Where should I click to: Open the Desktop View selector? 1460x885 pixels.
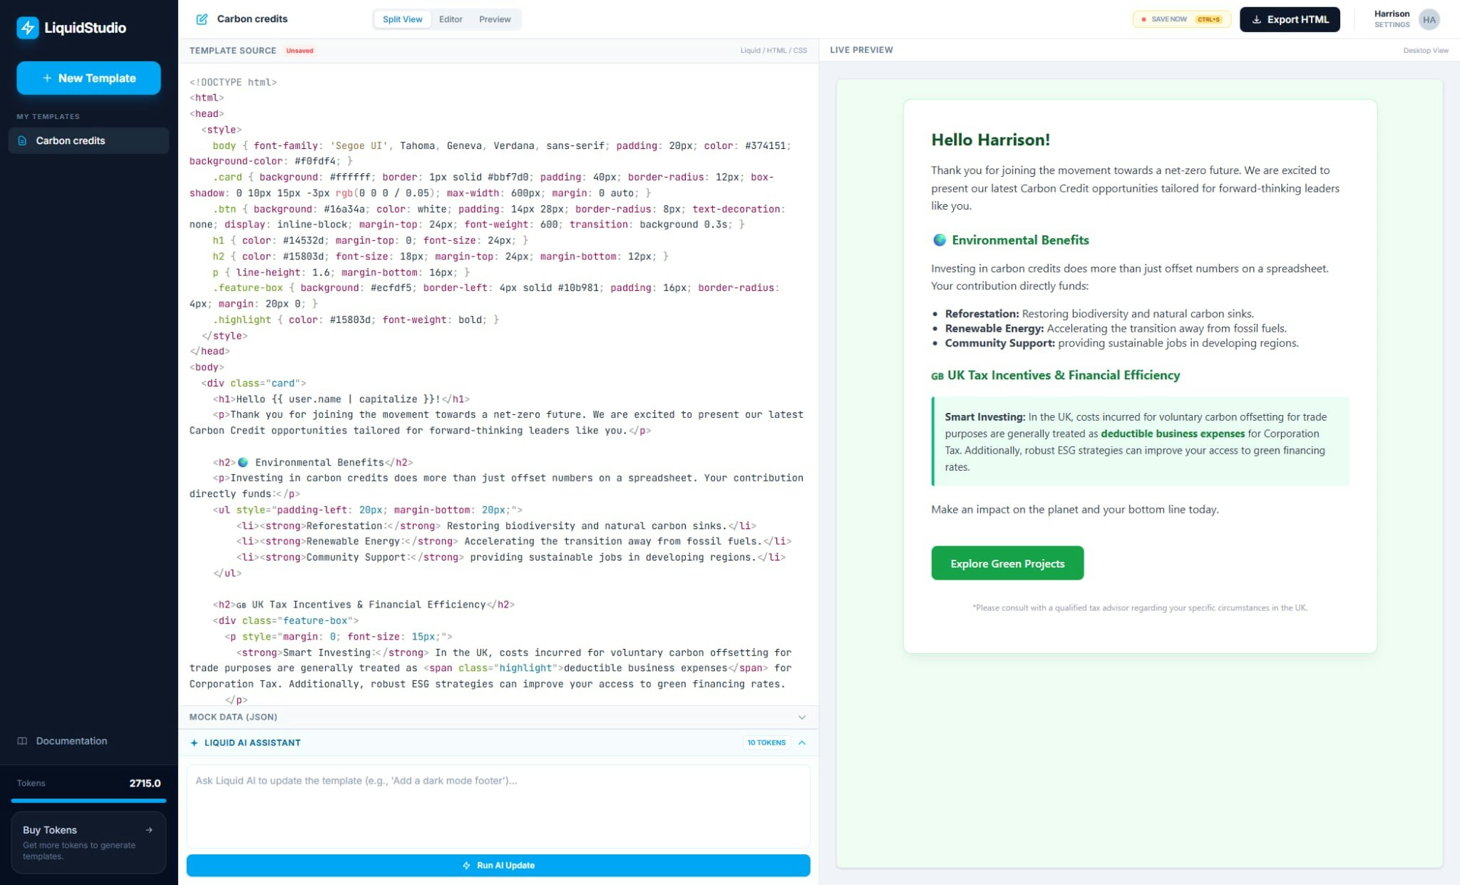1425,50
